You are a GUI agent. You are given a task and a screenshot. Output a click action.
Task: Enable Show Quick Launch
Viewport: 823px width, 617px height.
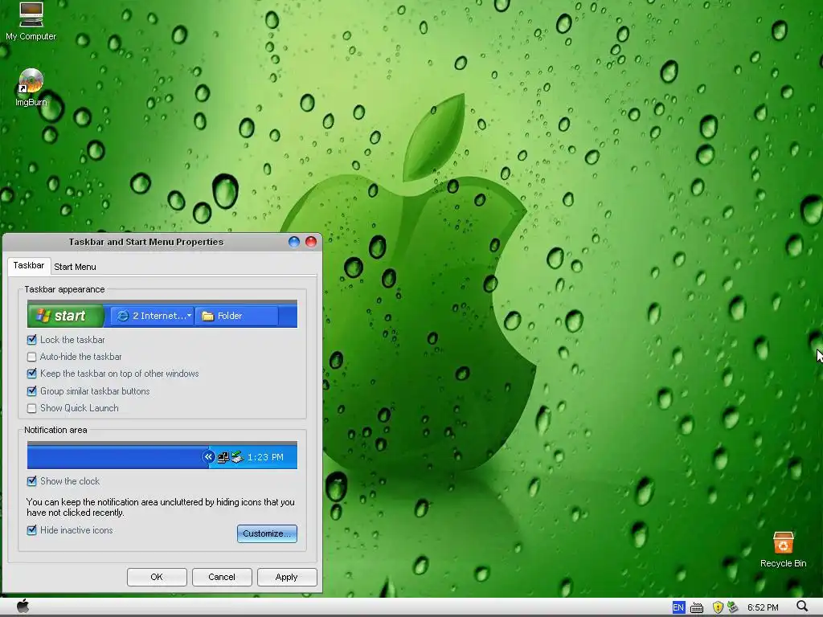pos(32,408)
